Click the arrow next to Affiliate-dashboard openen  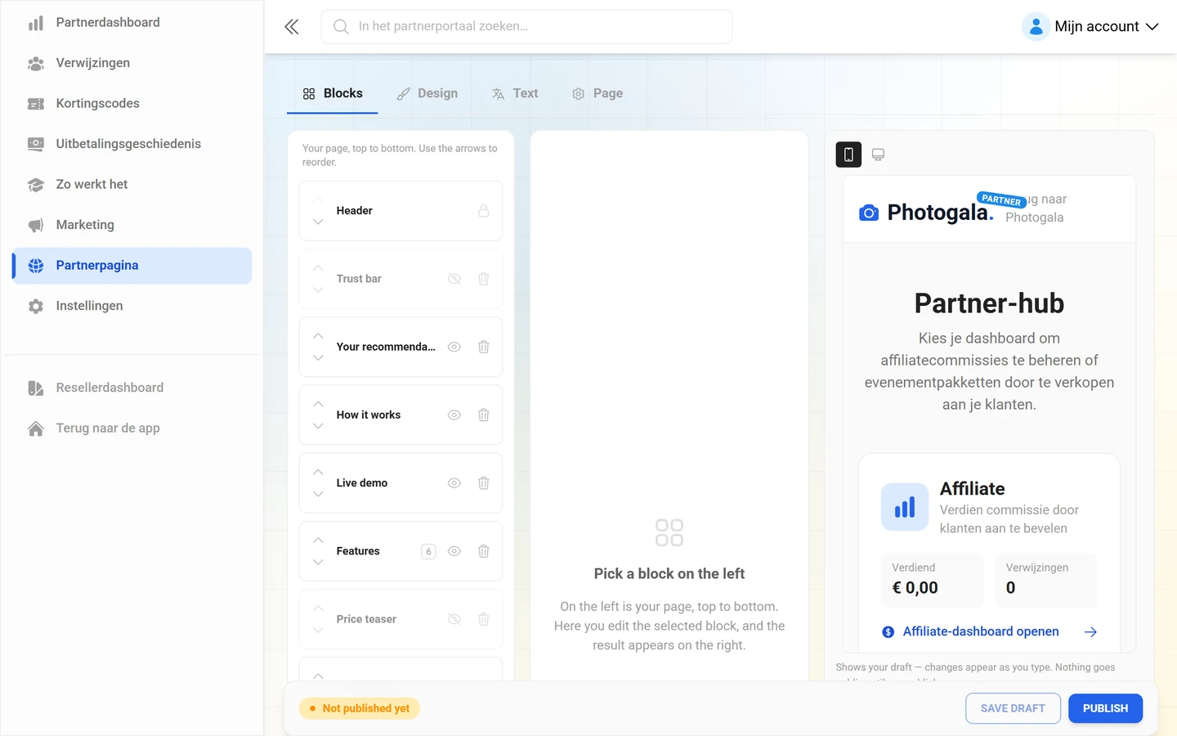point(1090,632)
